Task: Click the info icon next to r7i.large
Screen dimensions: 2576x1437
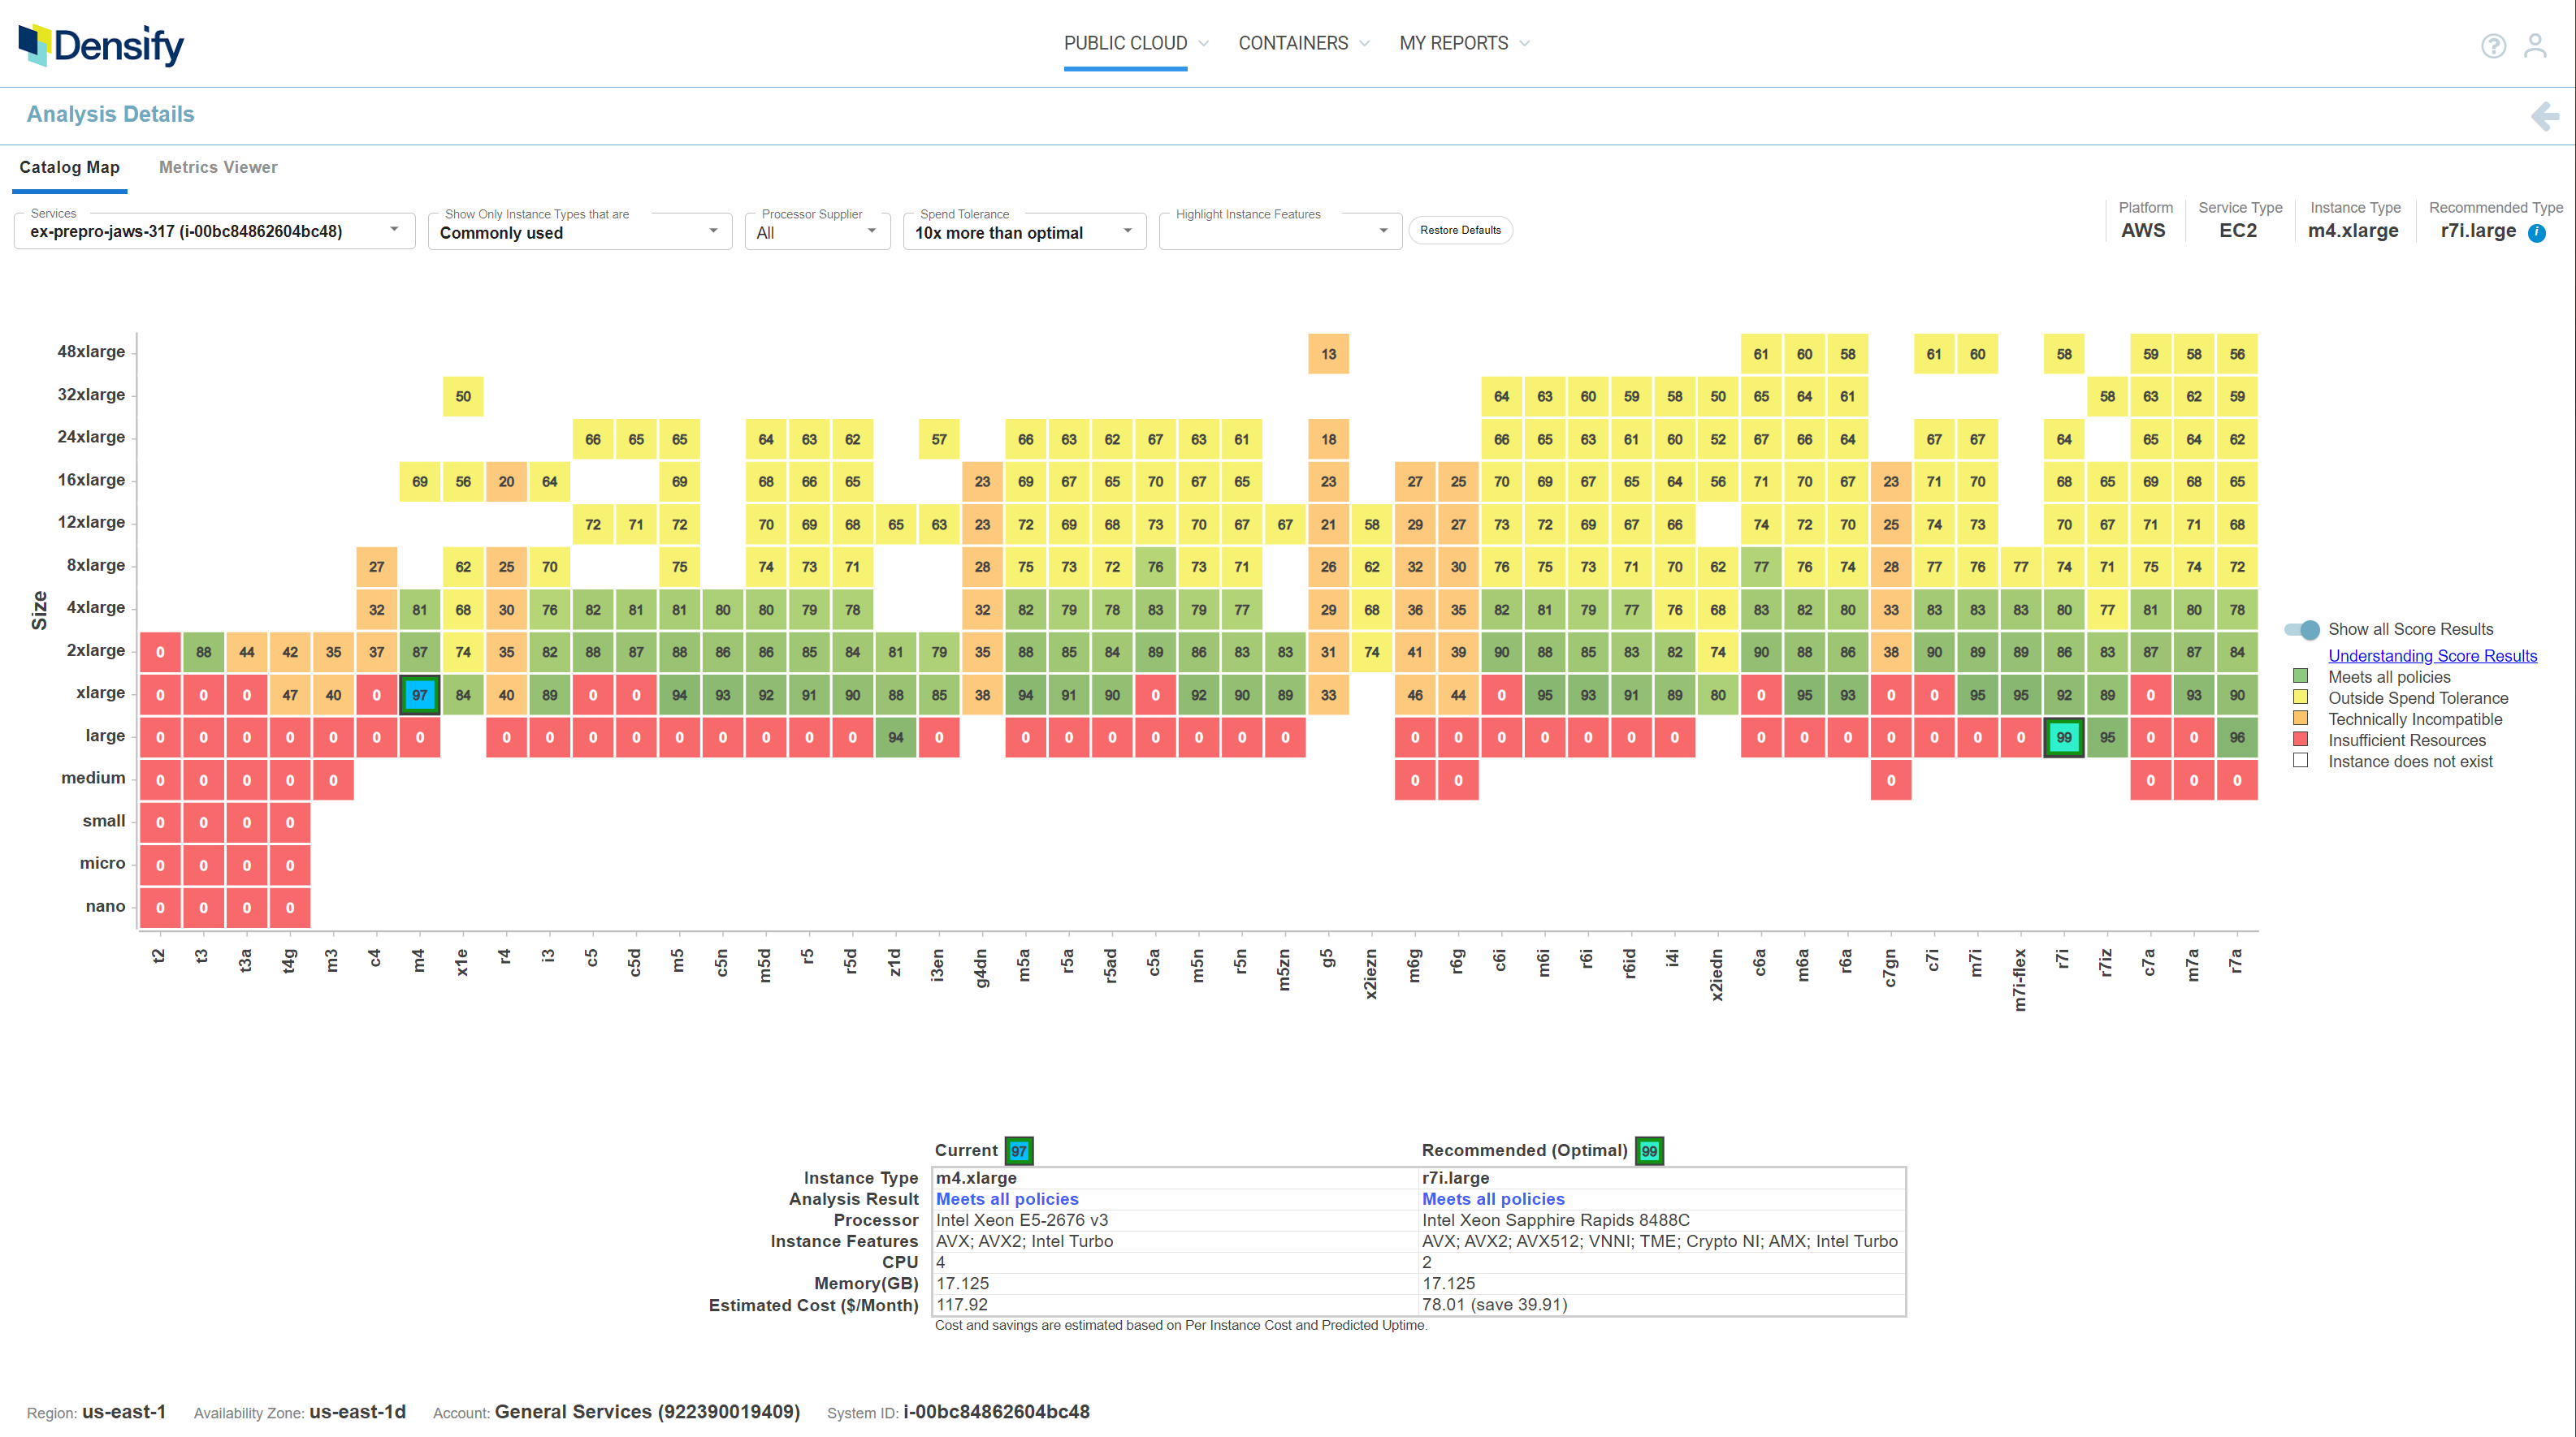Action: 2539,232
